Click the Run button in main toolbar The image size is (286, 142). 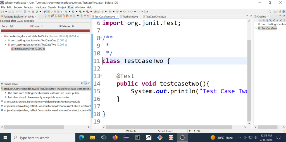73,12
